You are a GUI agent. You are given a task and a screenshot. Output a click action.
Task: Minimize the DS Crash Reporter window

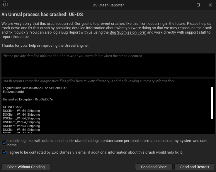pyautogui.click(x=186, y=5)
